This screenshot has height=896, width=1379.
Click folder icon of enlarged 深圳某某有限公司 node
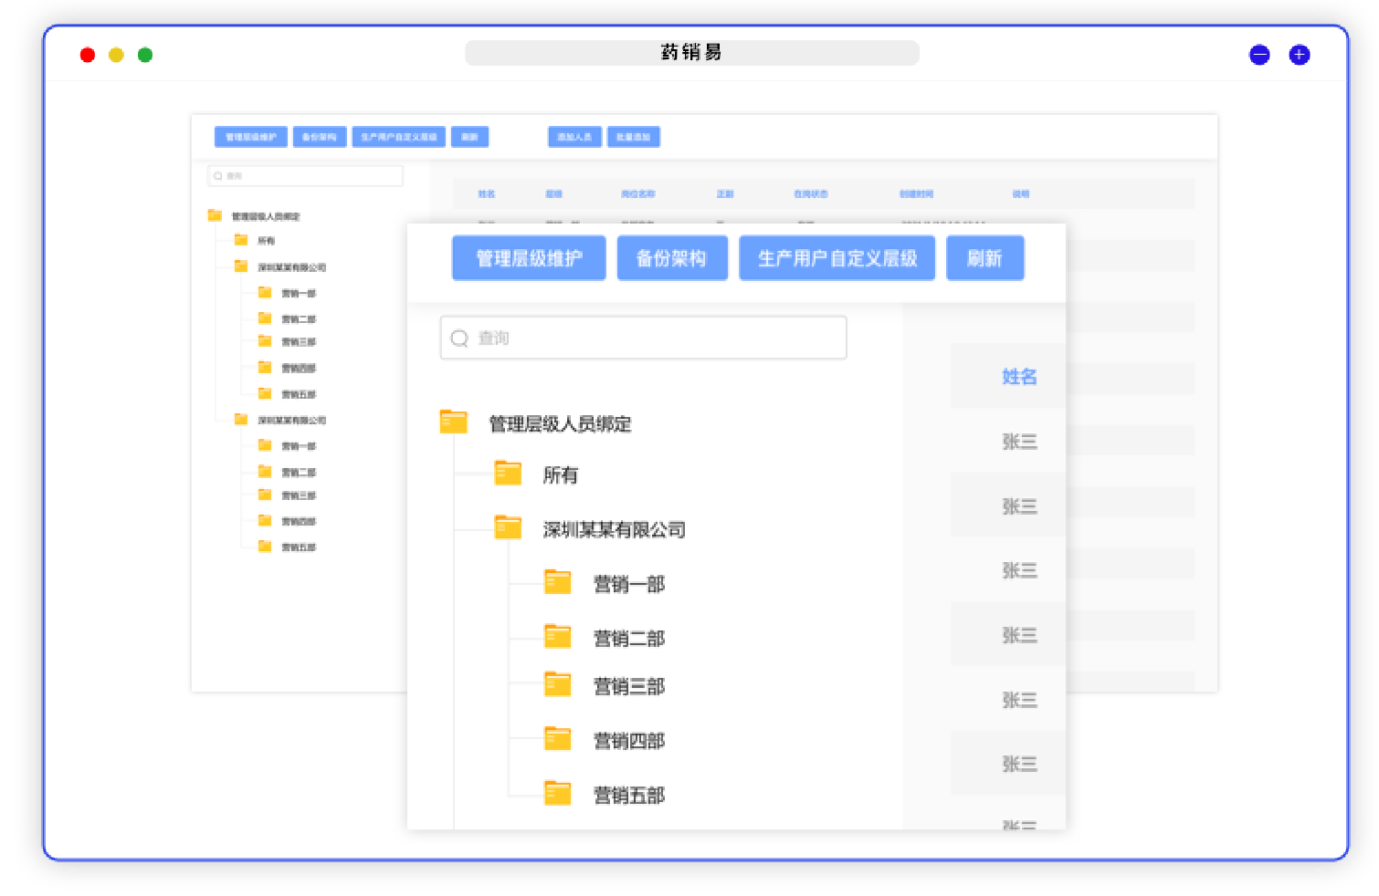[x=508, y=527]
